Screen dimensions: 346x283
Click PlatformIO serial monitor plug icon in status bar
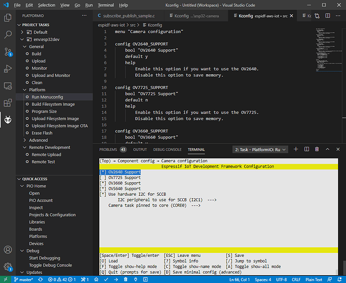(136, 280)
